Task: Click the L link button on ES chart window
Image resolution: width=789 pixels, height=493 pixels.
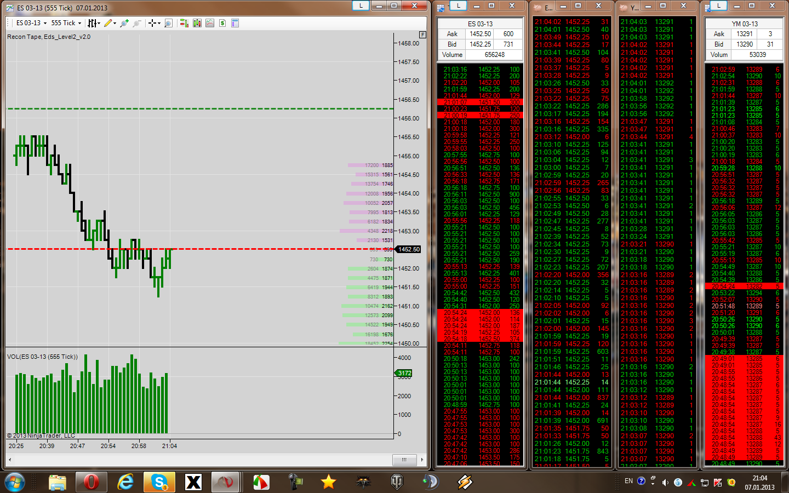Action: click(x=360, y=5)
